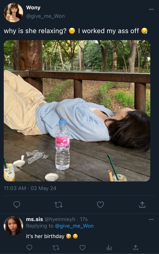
Task: Share Wony's tweet
Action: (142, 205)
